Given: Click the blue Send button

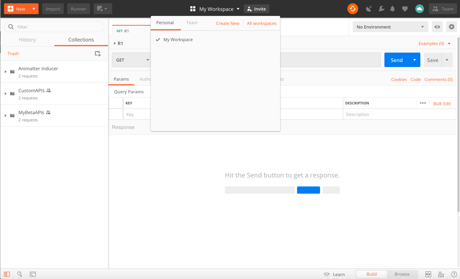Looking at the screenshot, I should pos(397,60).
